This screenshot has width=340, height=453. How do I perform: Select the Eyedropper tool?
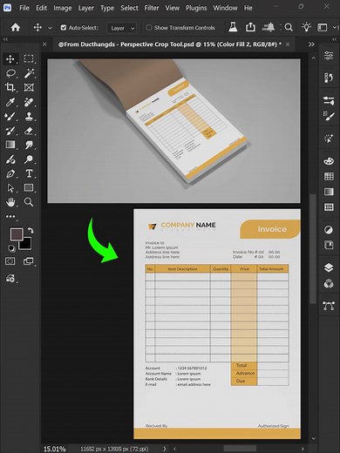click(x=10, y=102)
